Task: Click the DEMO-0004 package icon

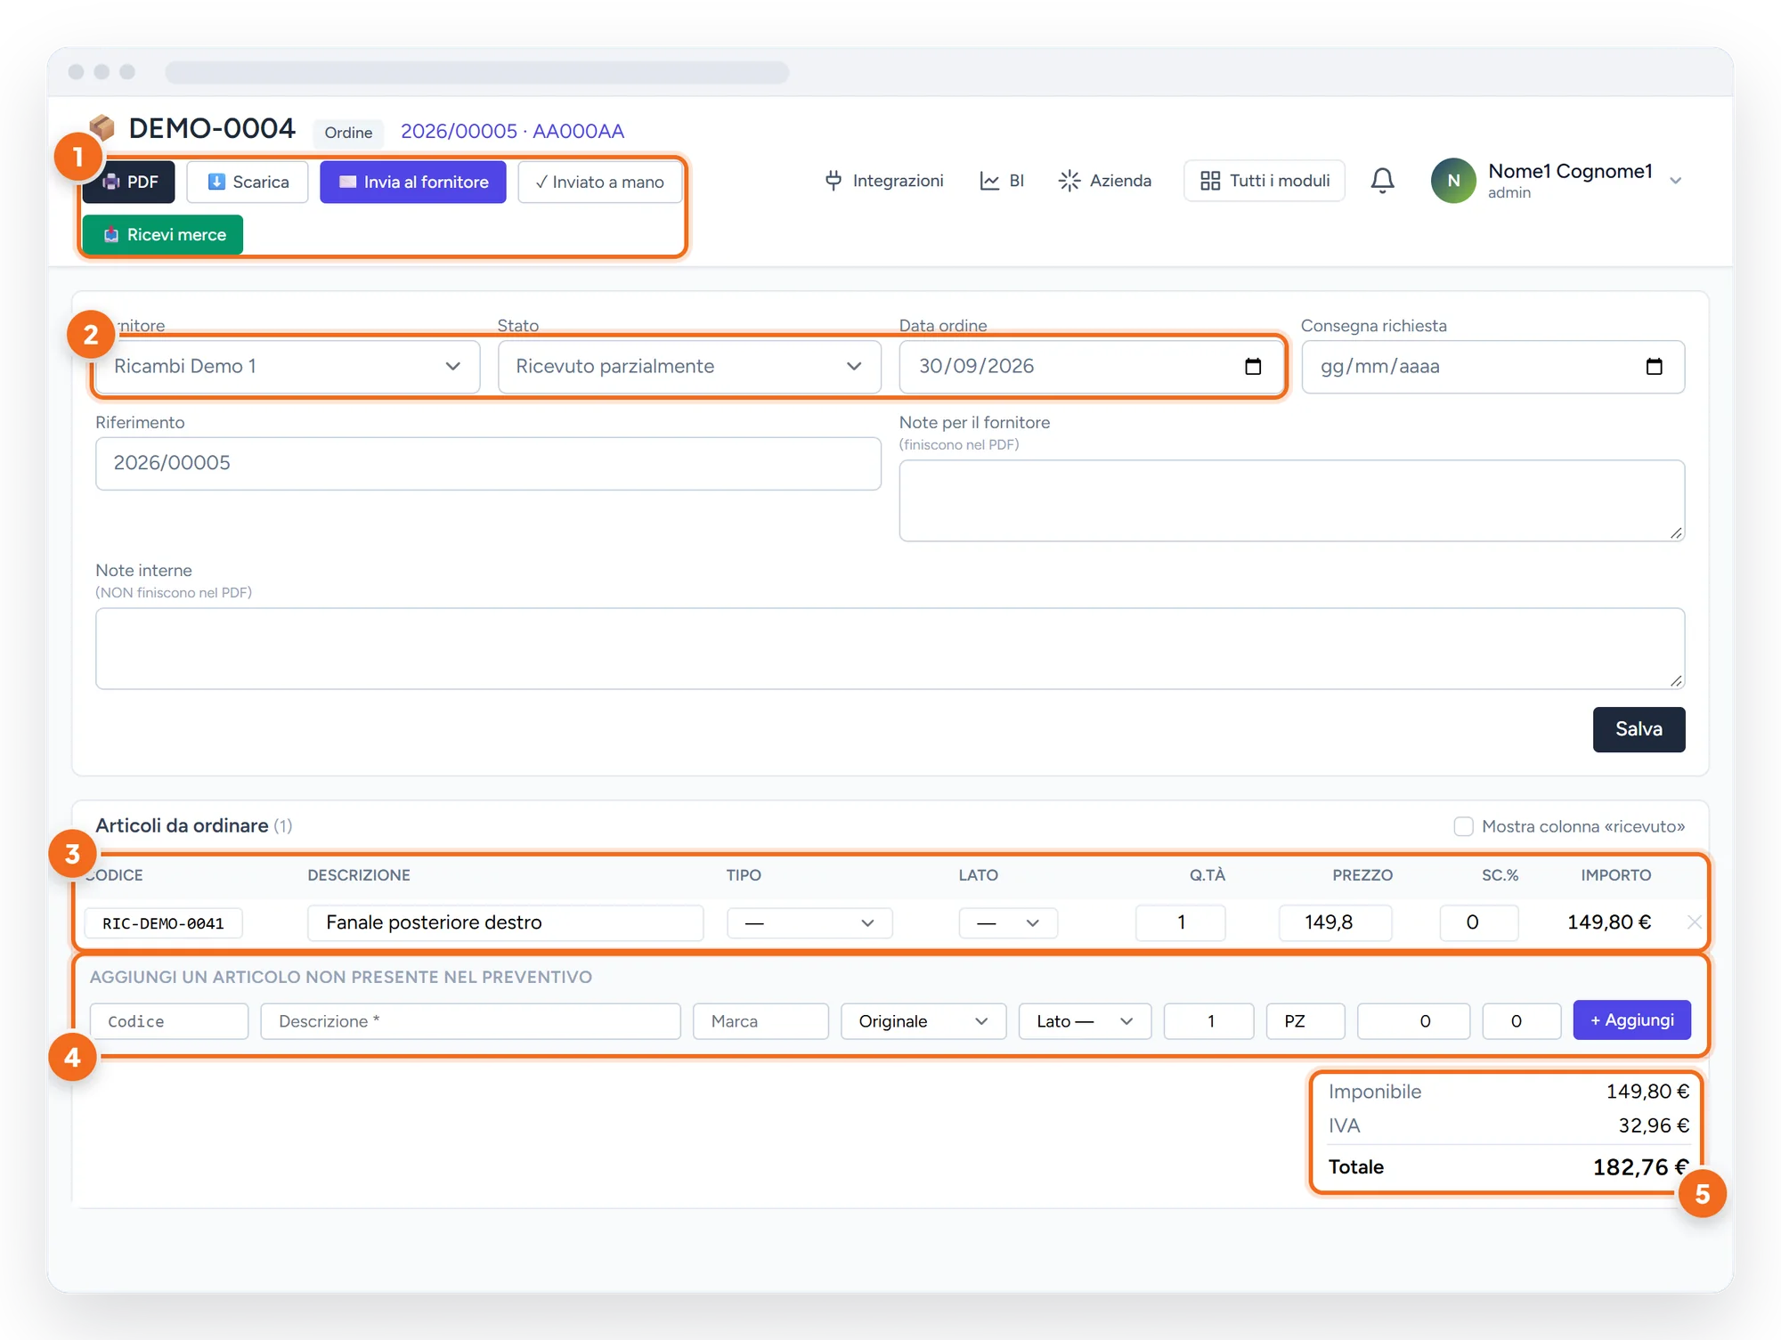Action: (102, 128)
